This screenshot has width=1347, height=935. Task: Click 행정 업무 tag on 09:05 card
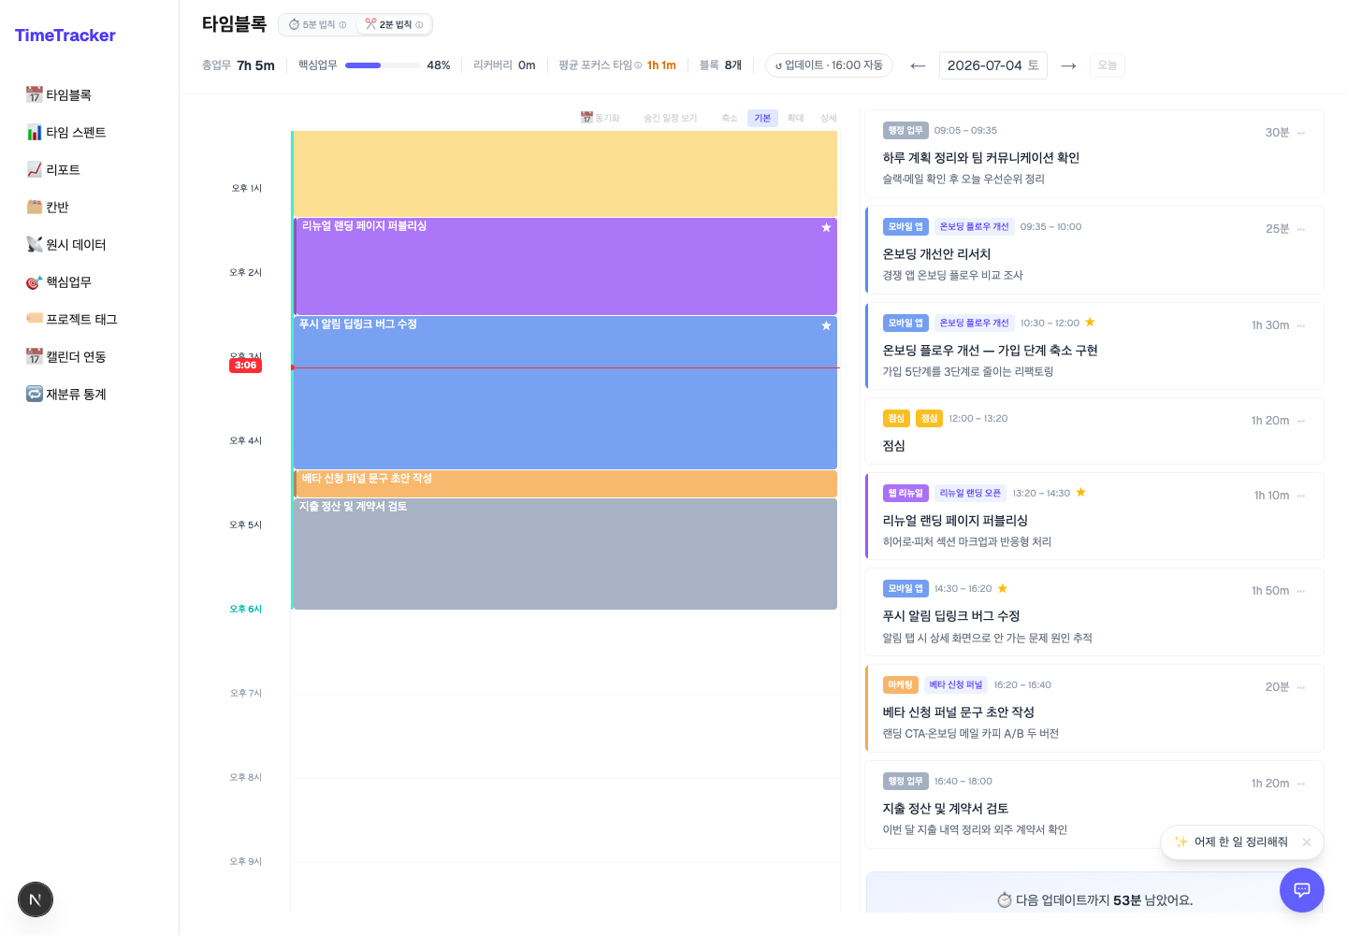(x=905, y=131)
